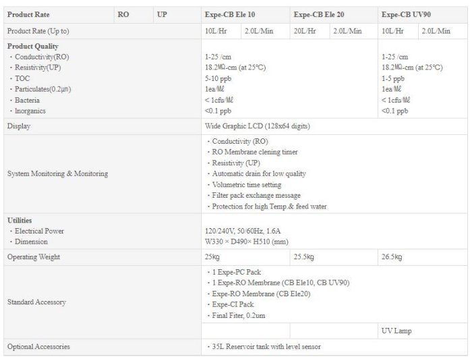Click the 120/240V electrical power value
Screen dimensions: 472x359
[245, 231]
